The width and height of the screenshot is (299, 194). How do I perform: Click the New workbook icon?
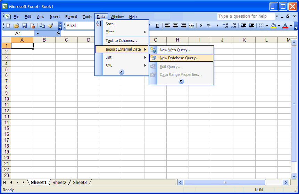(8, 26)
